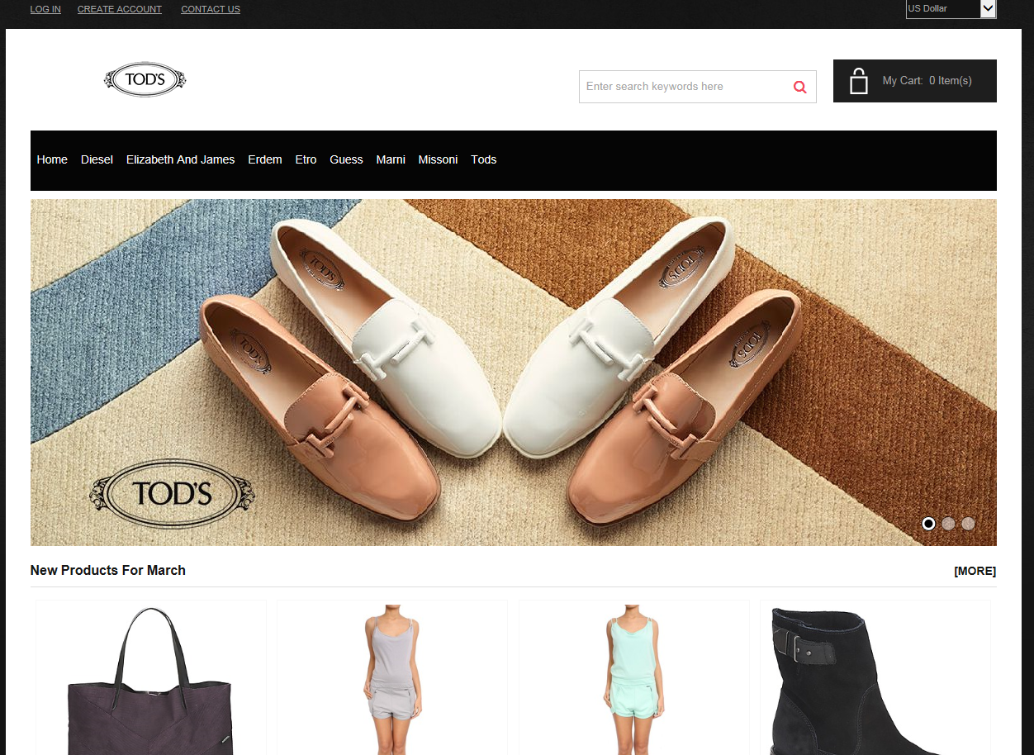This screenshot has height=755, width=1034.
Task: Select the third banner slide dot
Action: pyautogui.click(x=968, y=524)
